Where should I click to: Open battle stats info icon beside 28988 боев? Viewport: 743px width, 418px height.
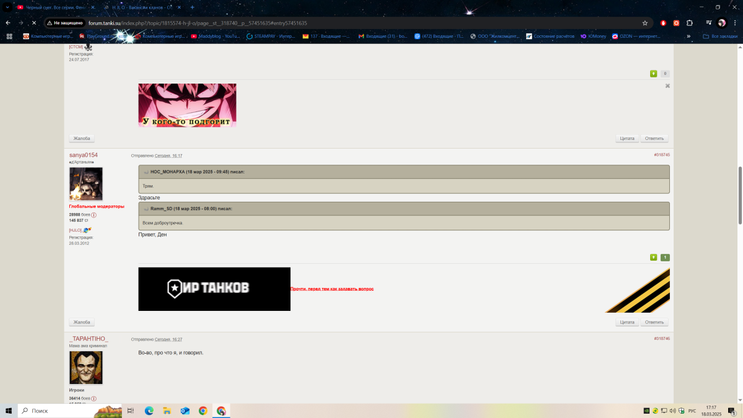click(93, 215)
